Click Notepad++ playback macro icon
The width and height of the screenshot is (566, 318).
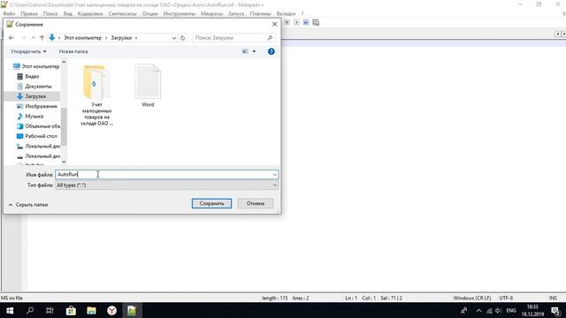[296, 22]
